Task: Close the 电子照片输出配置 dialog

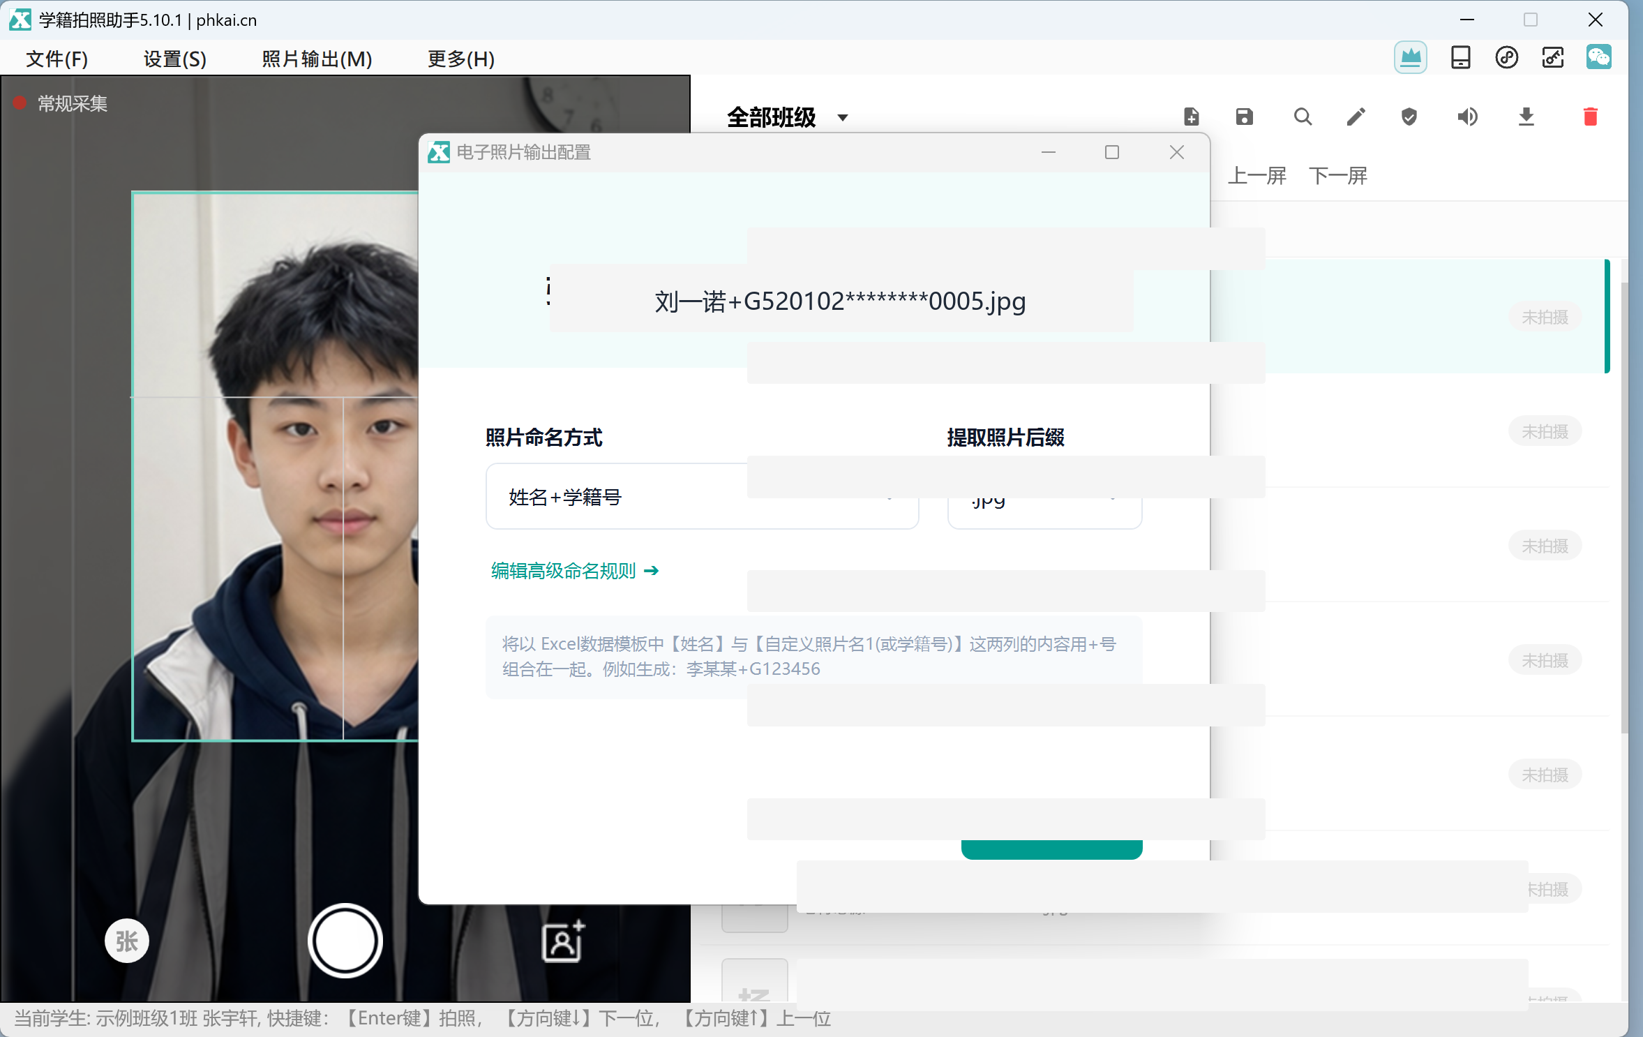Action: tap(1177, 152)
